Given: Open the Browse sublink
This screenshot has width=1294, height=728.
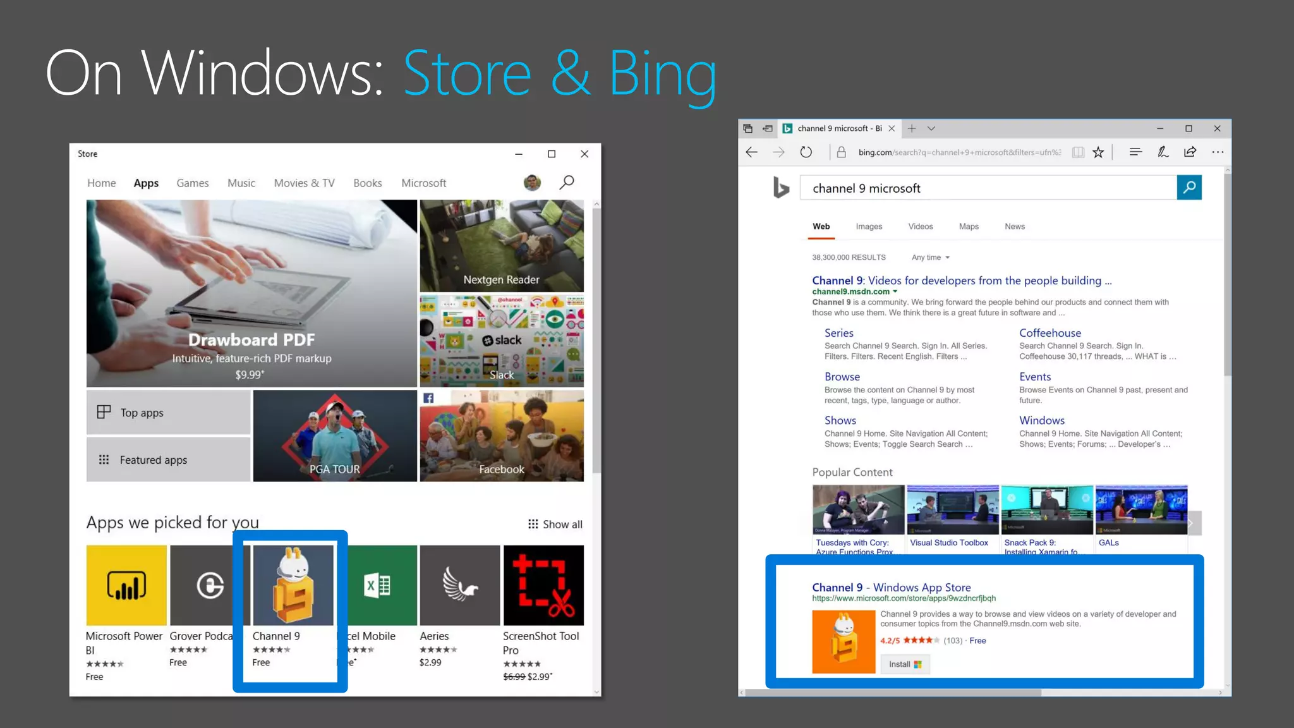Looking at the screenshot, I should pyautogui.click(x=842, y=377).
